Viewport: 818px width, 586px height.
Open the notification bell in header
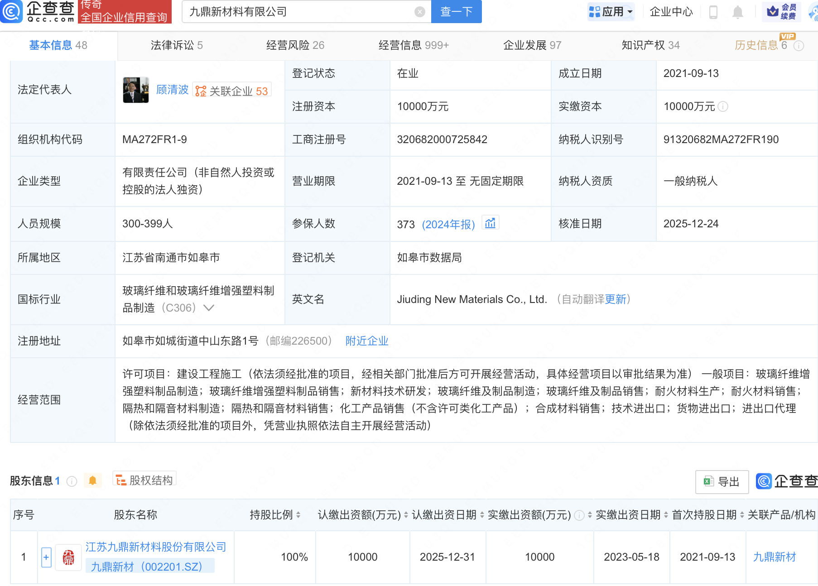click(737, 12)
